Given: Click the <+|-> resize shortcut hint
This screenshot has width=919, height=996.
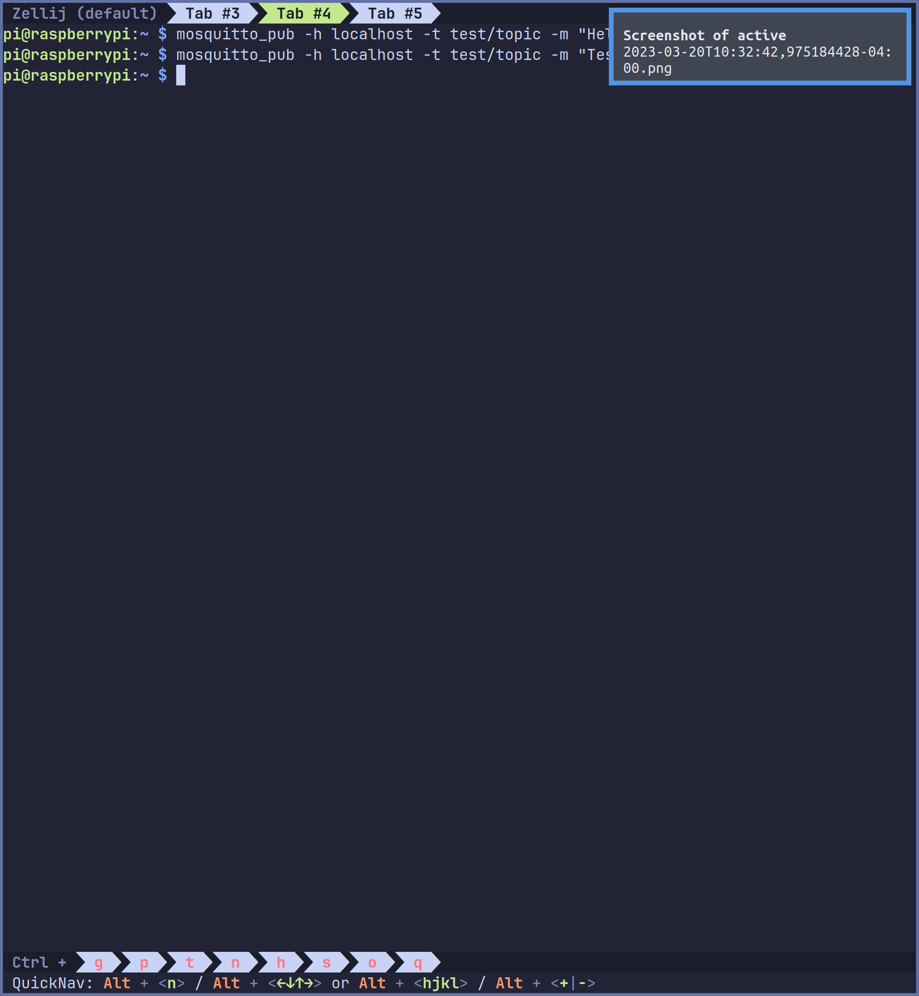Looking at the screenshot, I should click(573, 983).
